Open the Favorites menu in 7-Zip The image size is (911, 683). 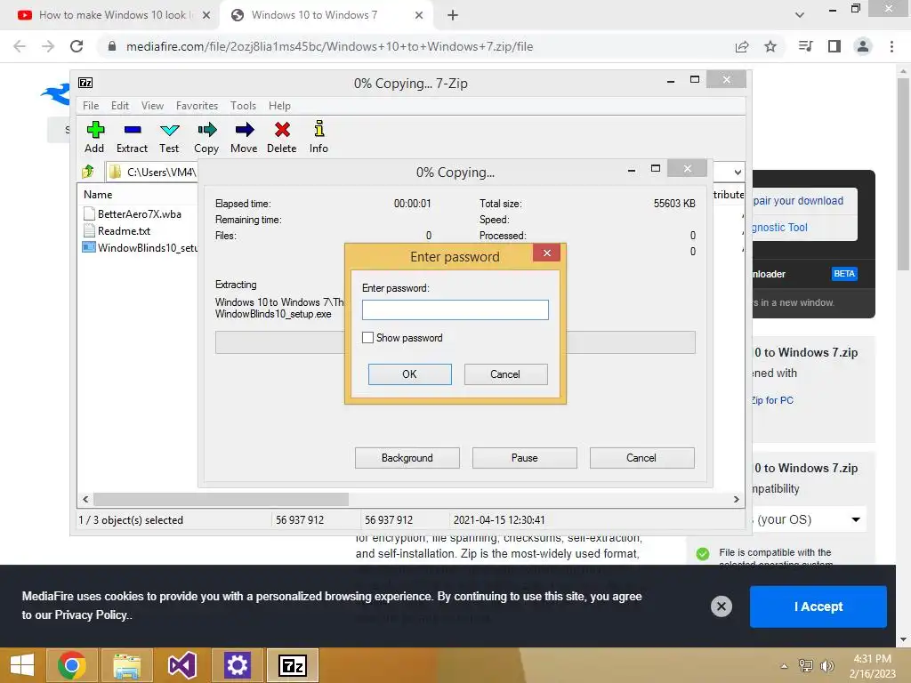click(x=197, y=106)
